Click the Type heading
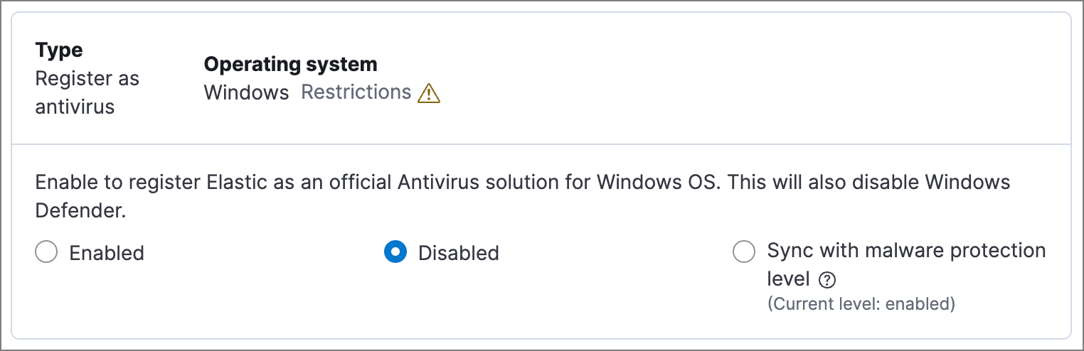The width and height of the screenshot is (1084, 351). pyautogui.click(x=59, y=50)
